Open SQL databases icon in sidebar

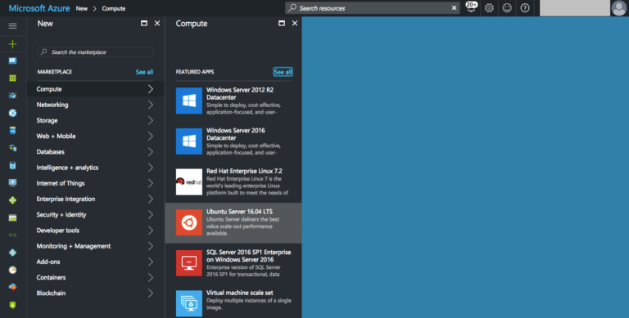coord(12,131)
